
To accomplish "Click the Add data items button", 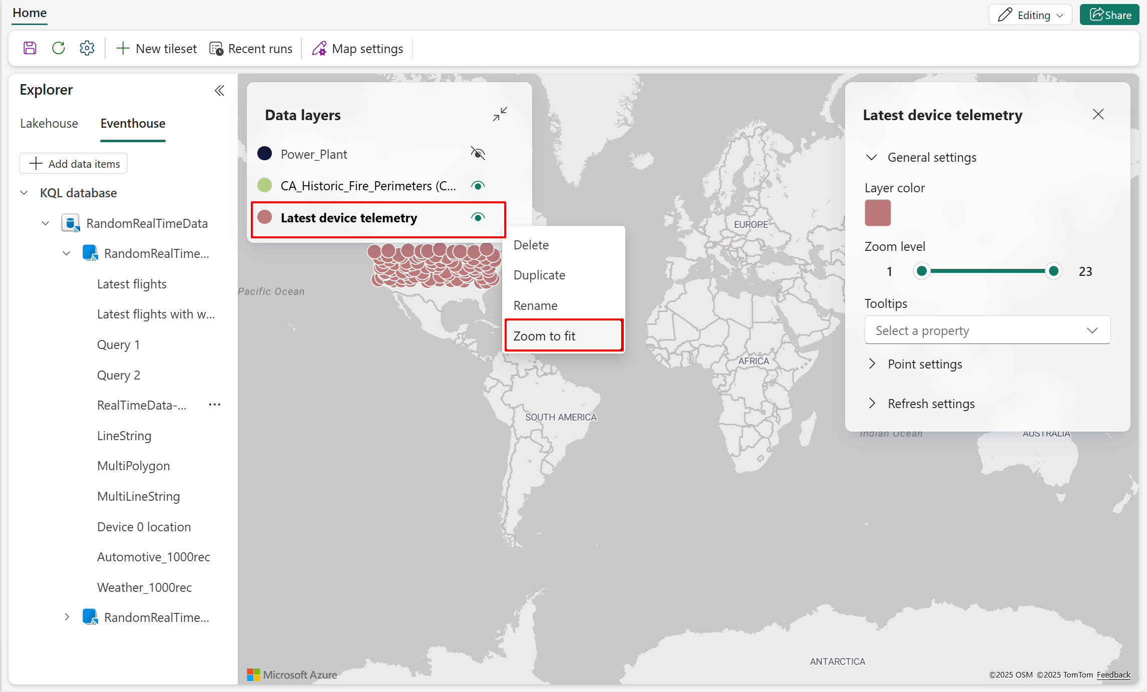I will pos(74,164).
